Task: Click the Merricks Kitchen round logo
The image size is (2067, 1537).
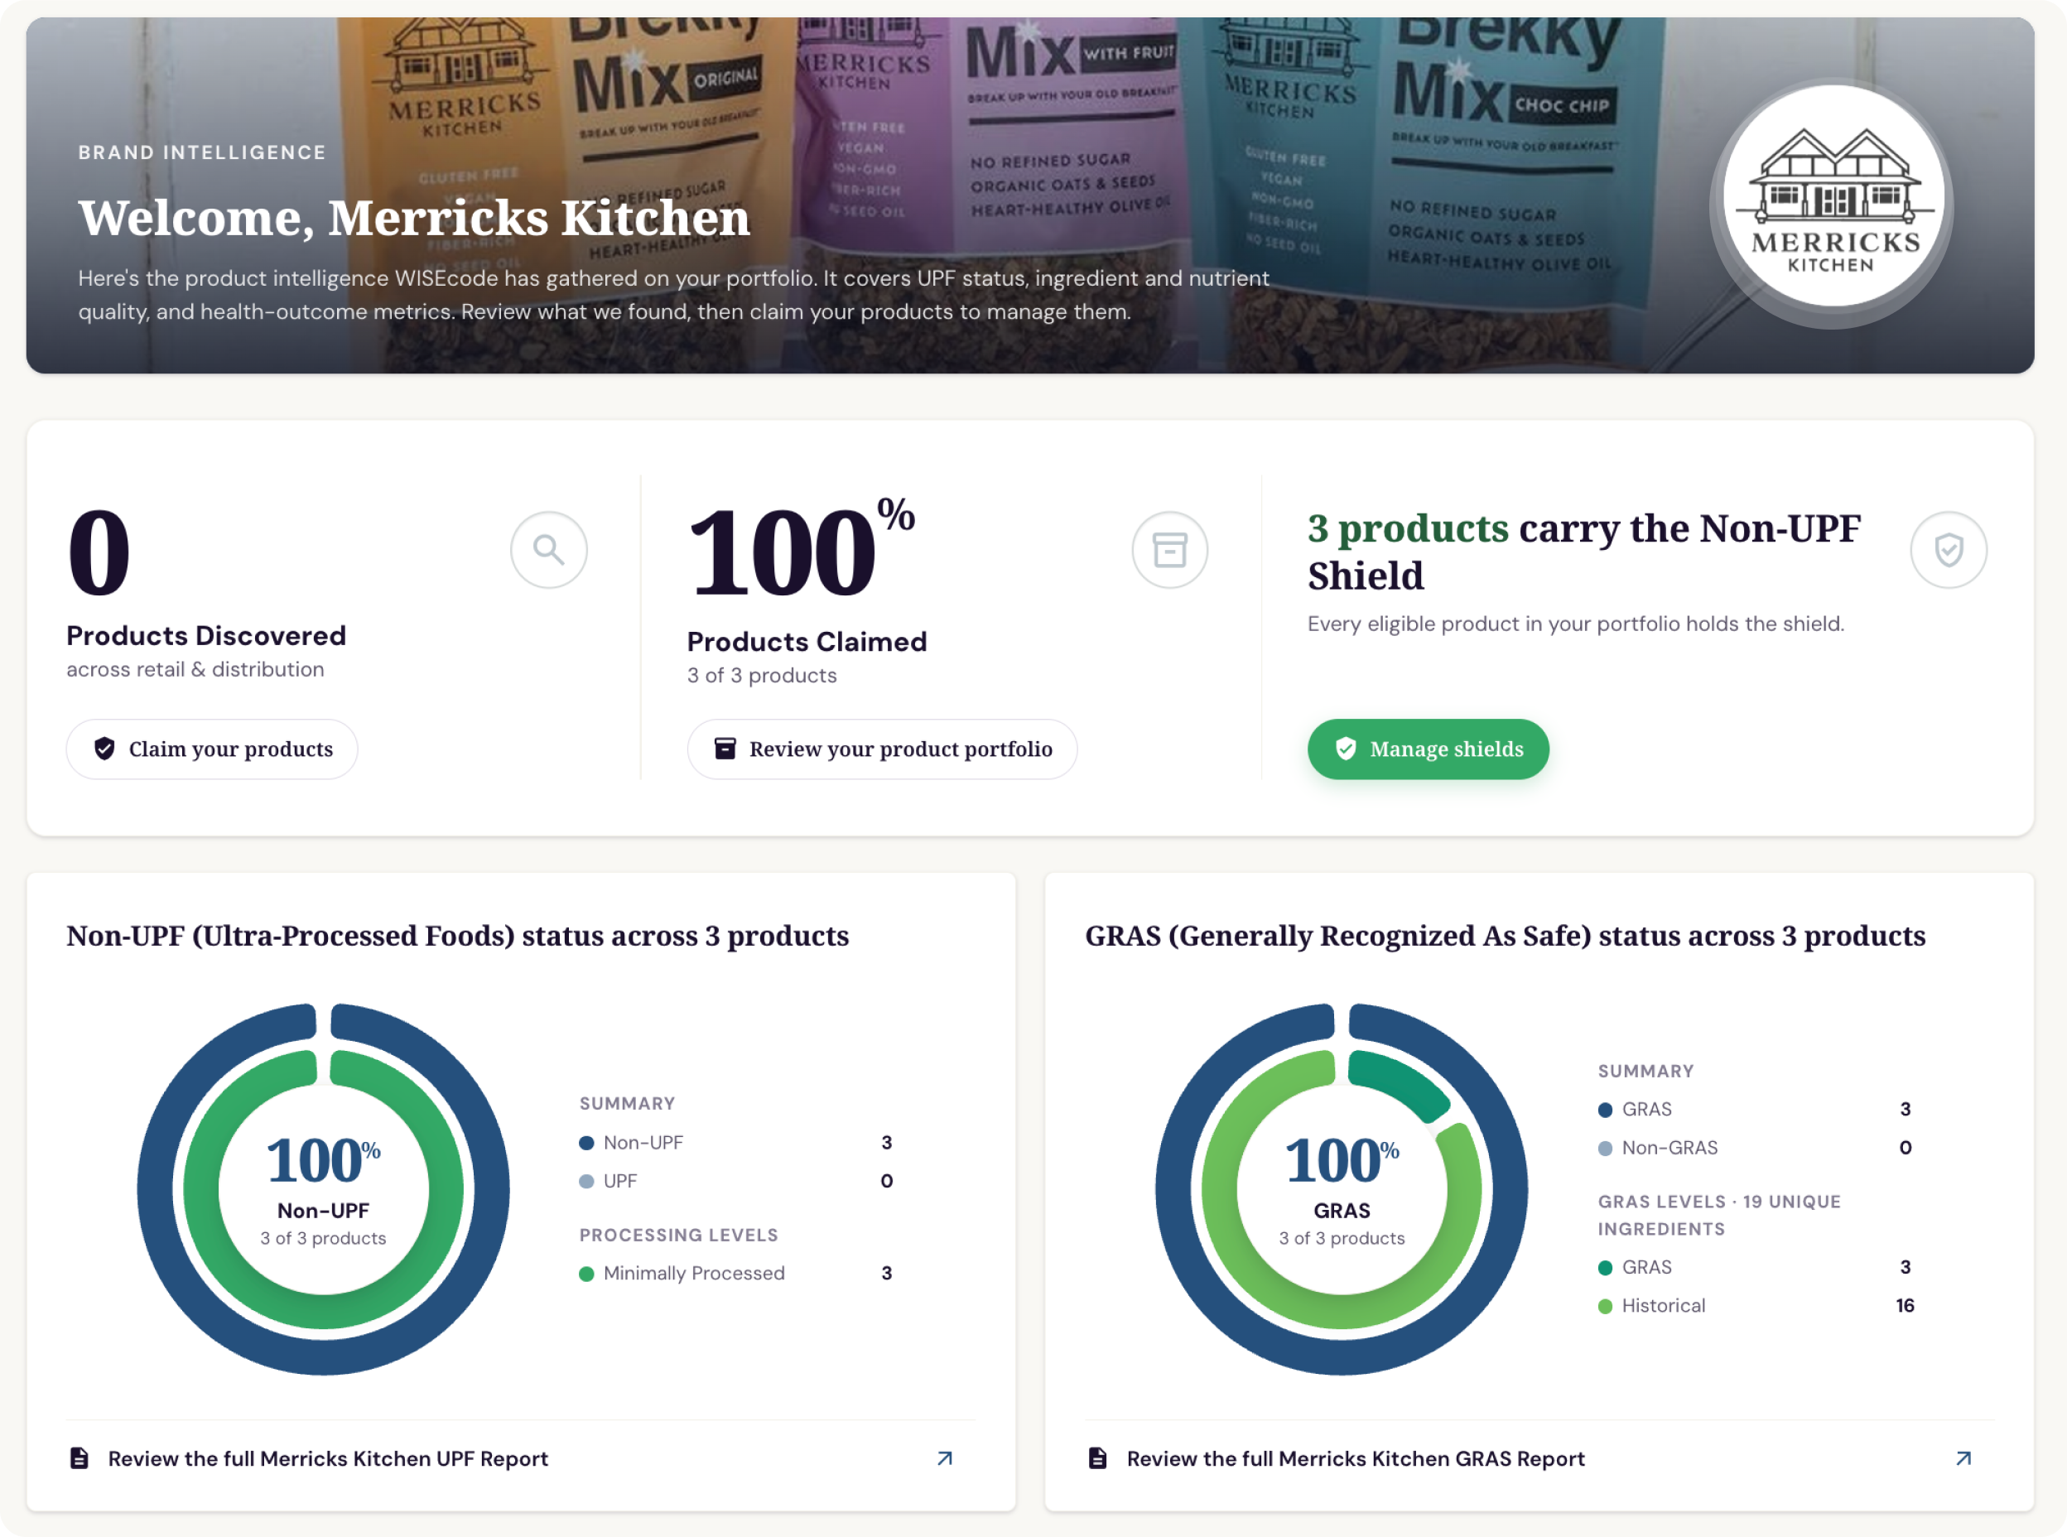Action: [x=1833, y=197]
